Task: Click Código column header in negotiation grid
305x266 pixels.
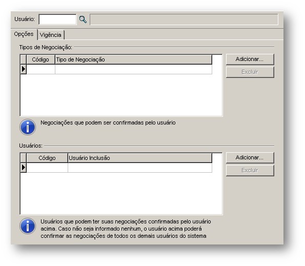Action: (40, 59)
